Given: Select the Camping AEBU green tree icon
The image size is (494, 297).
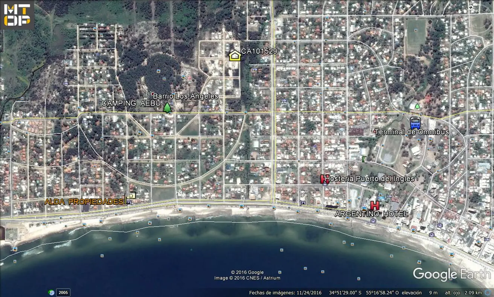Looking at the screenshot, I should (x=168, y=108).
